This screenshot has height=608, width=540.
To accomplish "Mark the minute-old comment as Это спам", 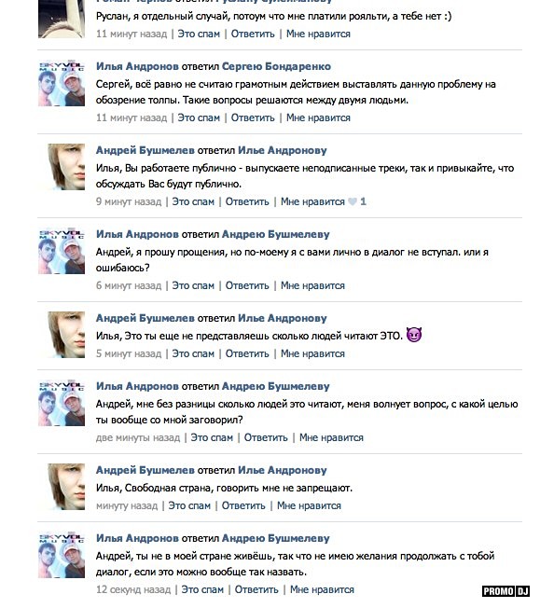I will pos(189,505).
